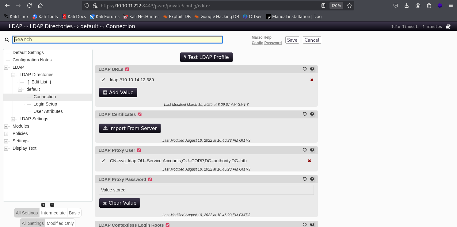The image size is (457, 227).
Task: Save the configuration
Action: click(x=292, y=40)
